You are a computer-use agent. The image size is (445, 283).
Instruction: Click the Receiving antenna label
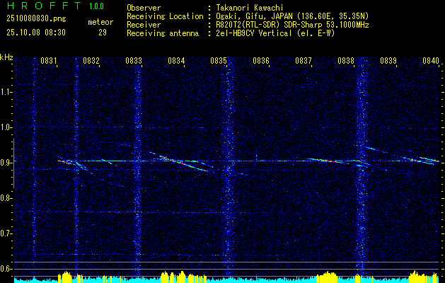[163, 33]
